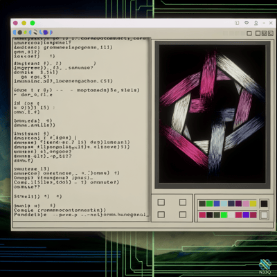Tick the top-left checkbox below the canvas
Viewport: 277px width, 277px height.
point(161,202)
